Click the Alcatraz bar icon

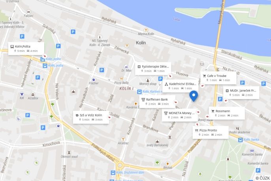pyautogui.click(x=123, y=139)
